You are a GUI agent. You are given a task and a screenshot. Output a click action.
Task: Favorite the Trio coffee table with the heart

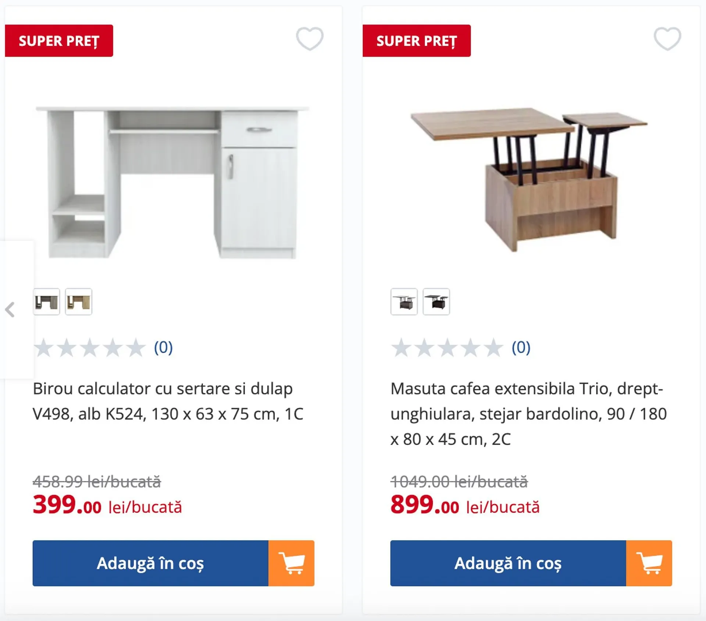point(667,39)
